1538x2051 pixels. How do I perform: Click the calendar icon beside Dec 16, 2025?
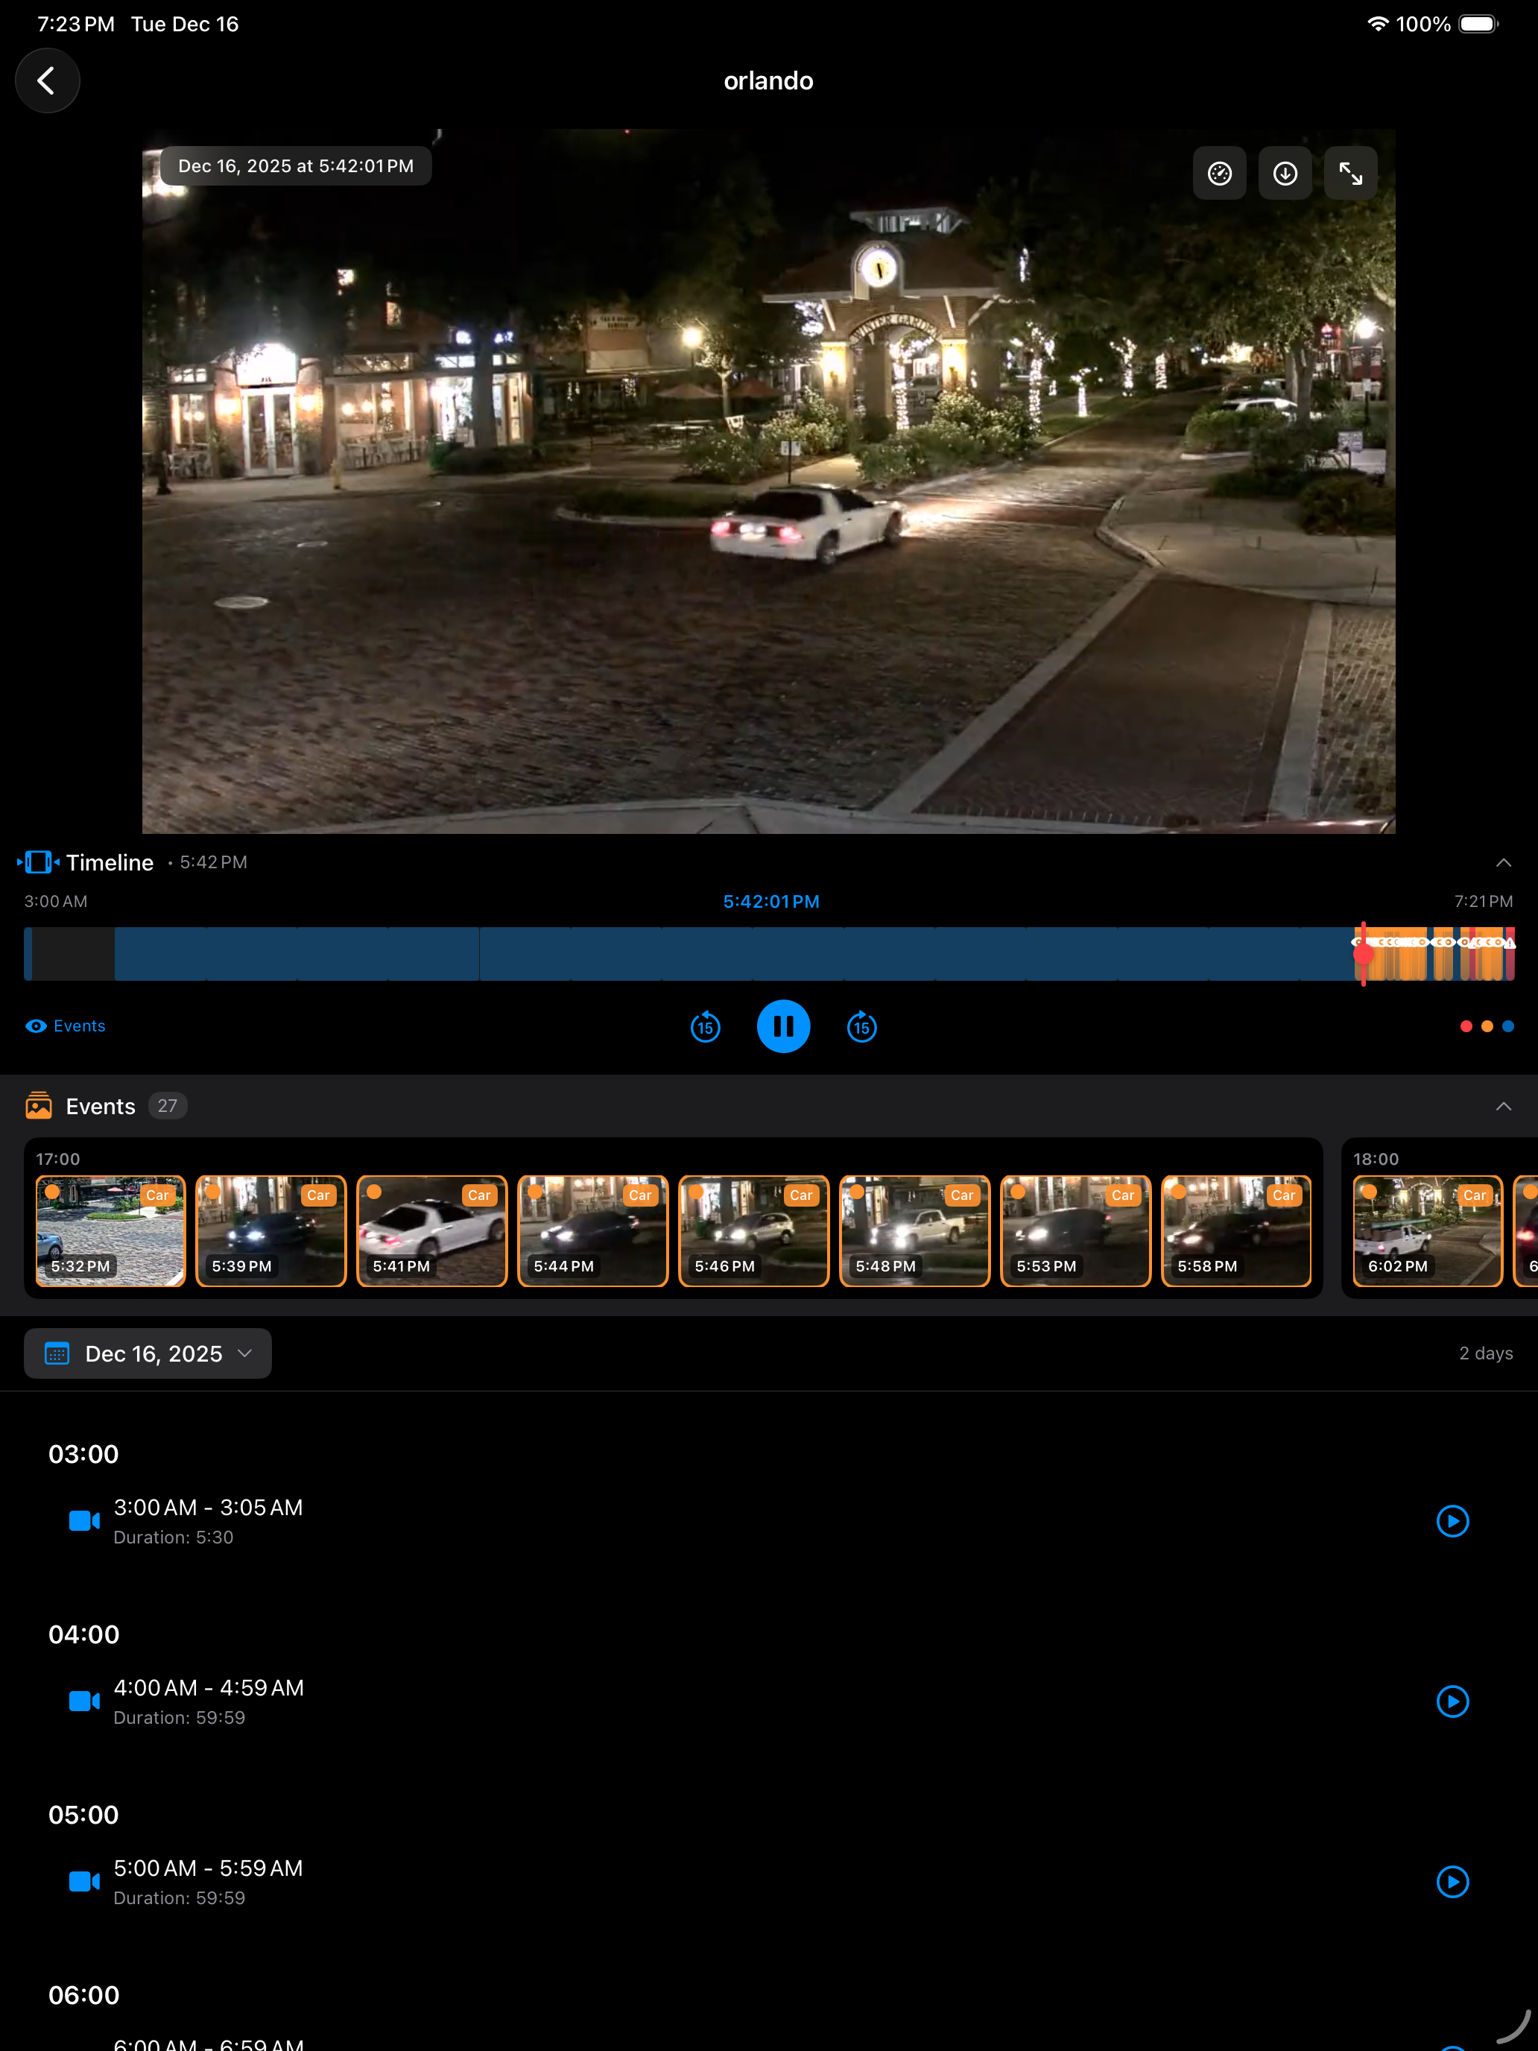[57, 1353]
